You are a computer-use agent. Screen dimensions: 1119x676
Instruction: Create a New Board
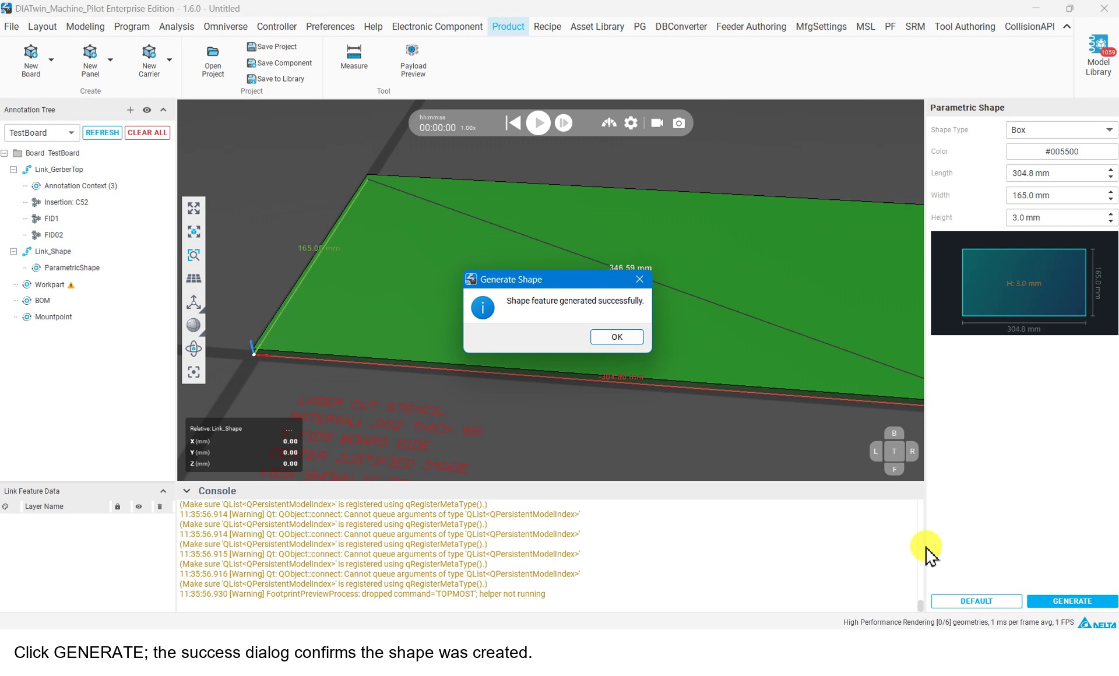coord(31,61)
